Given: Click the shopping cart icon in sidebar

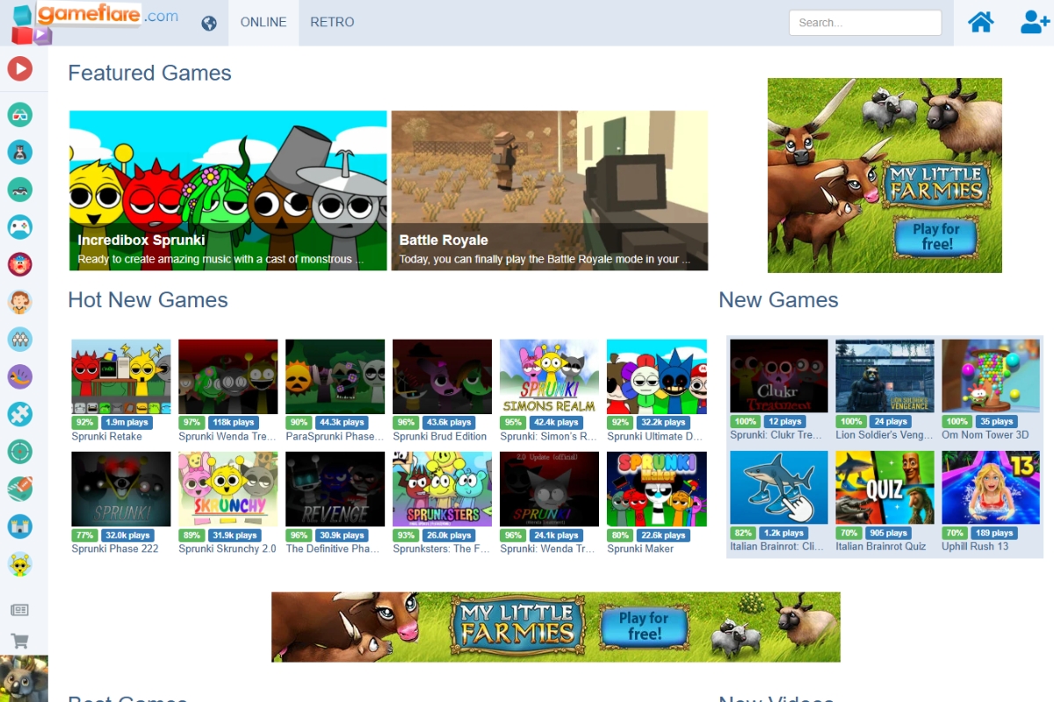Looking at the screenshot, I should click(19, 641).
